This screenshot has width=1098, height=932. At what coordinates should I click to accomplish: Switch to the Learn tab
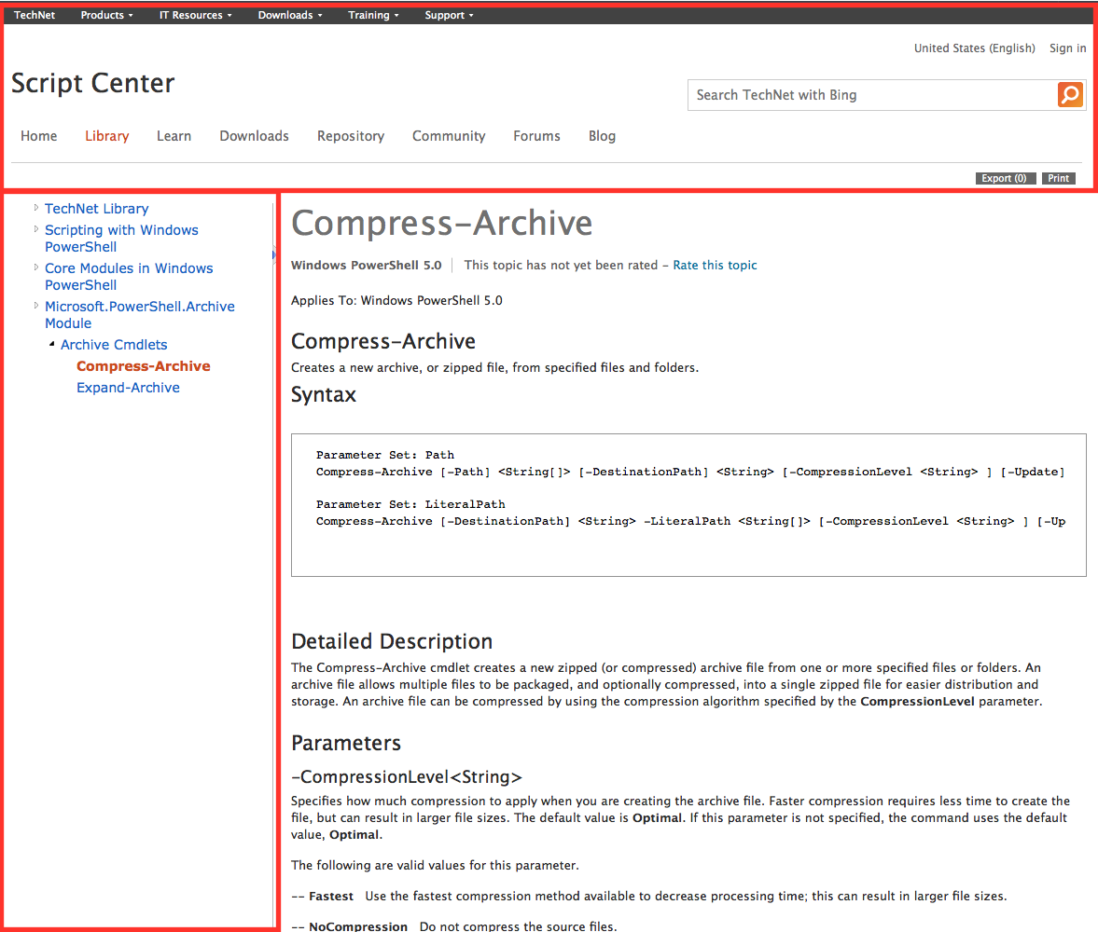point(174,136)
